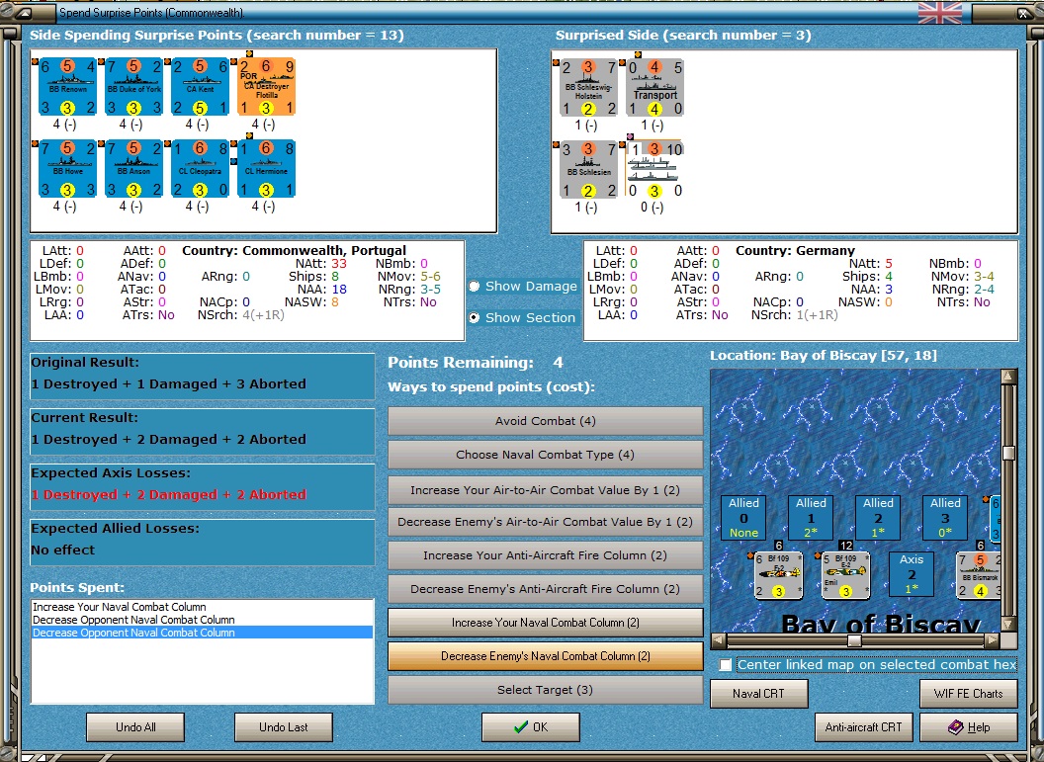Select the CL Hermione ship counter
Image resolution: width=1044 pixels, height=762 pixels.
tap(266, 168)
